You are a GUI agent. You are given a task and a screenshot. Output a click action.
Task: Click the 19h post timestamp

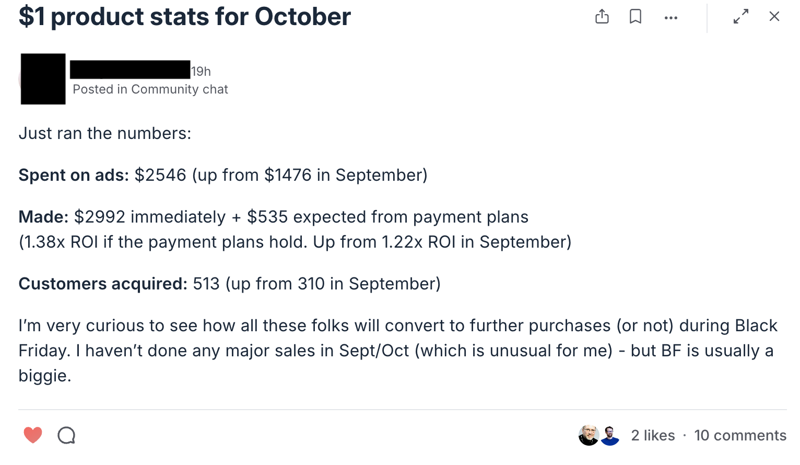[x=201, y=71]
